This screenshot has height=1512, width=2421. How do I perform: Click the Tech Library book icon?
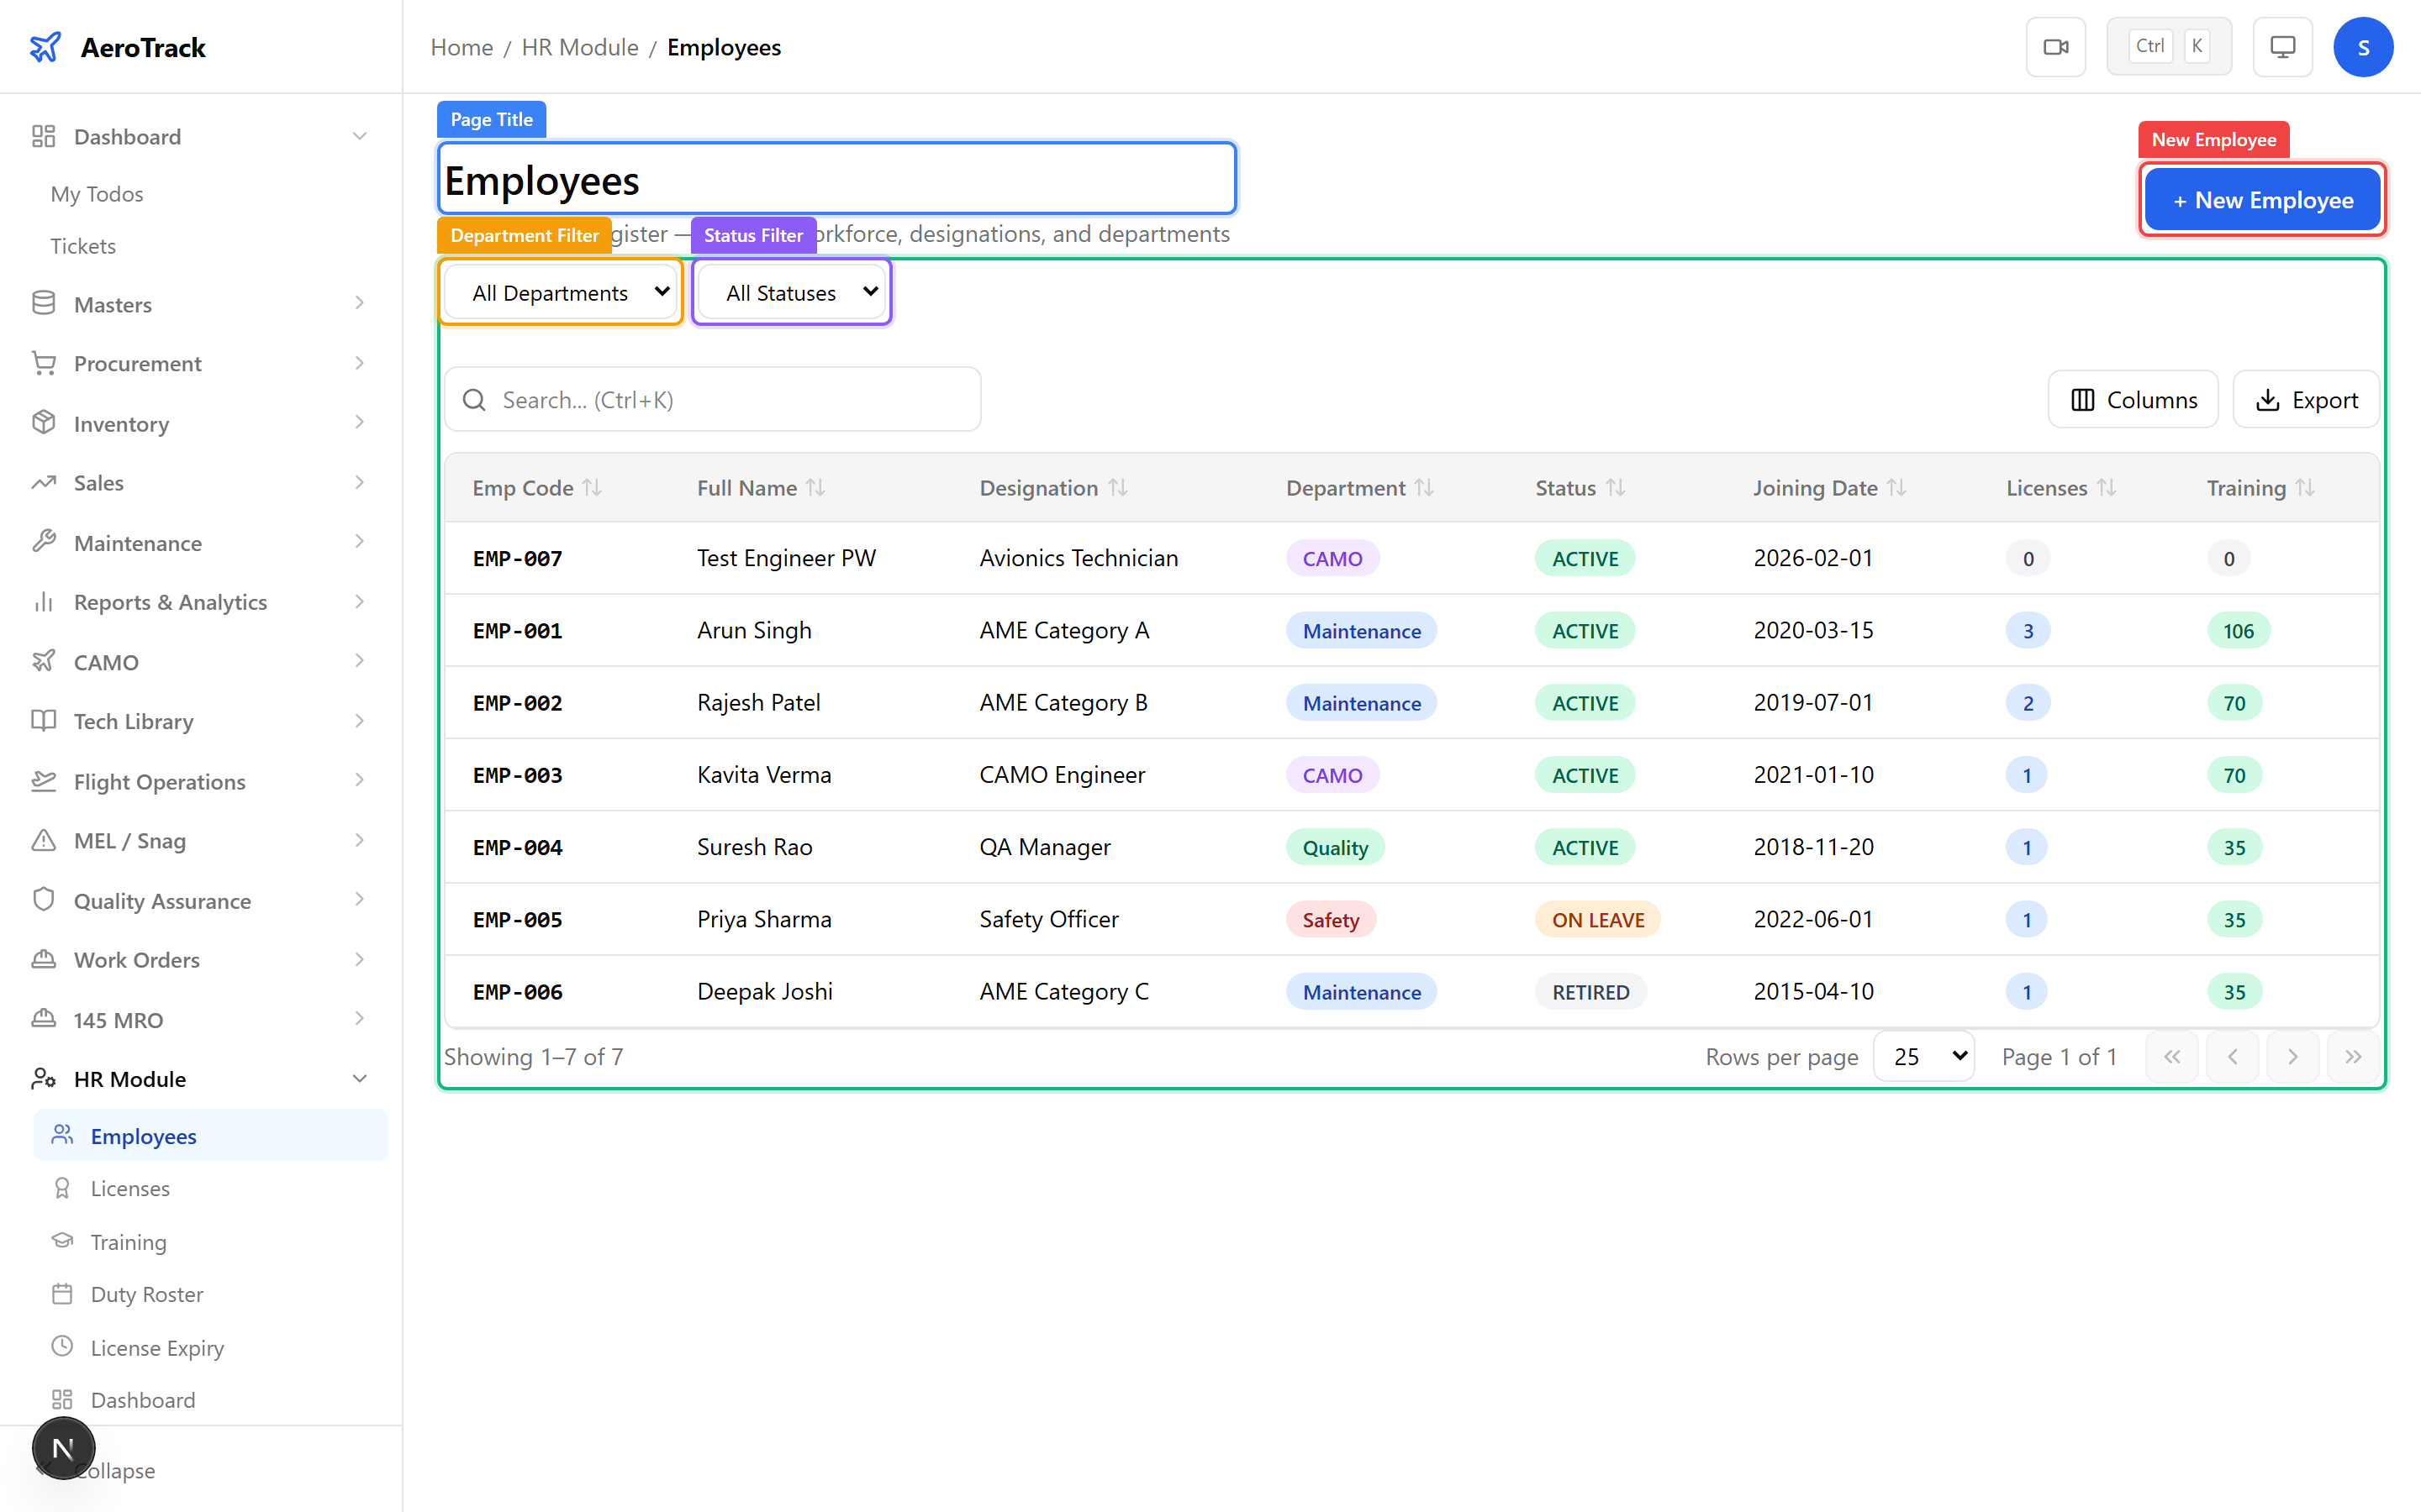(44, 721)
